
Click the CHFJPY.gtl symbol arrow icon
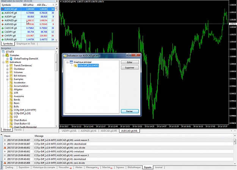(2, 36)
